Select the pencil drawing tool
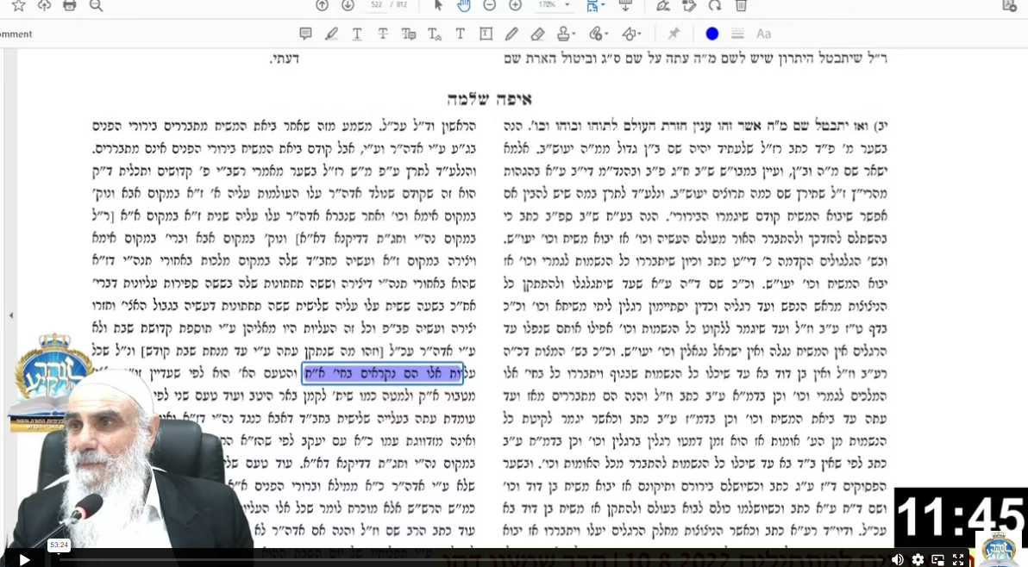1028x567 pixels. tap(511, 34)
